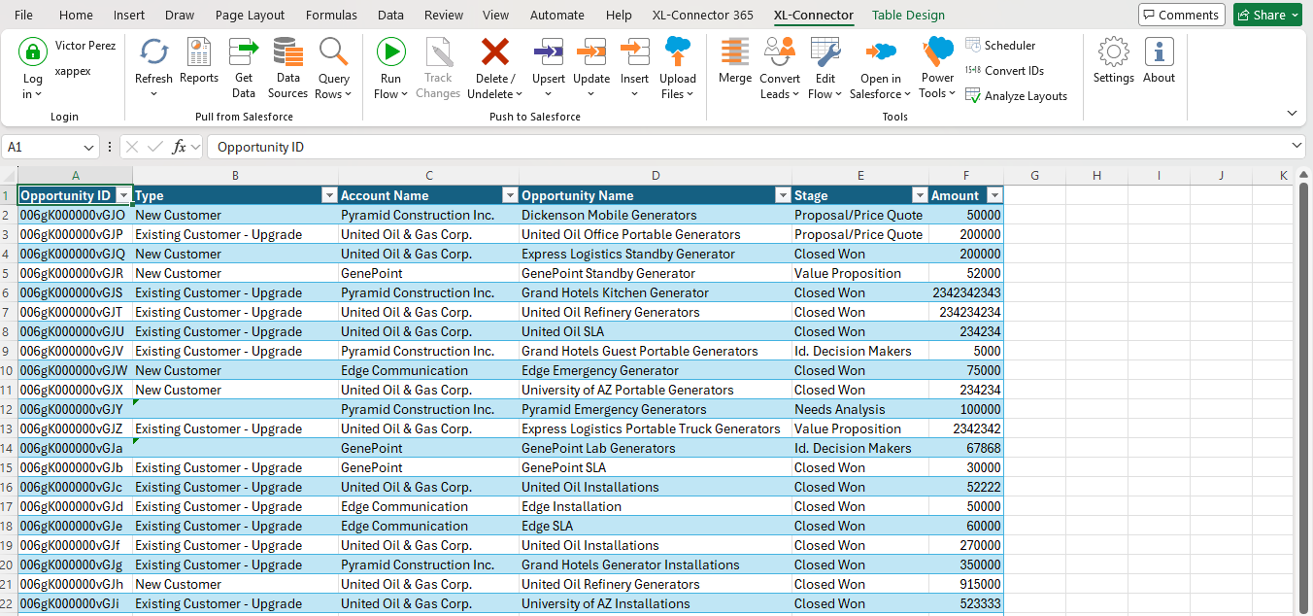Click in the formula bar input field
Image resolution: width=1313 pixels, height=616 pixels.
[x=748, y=147]
